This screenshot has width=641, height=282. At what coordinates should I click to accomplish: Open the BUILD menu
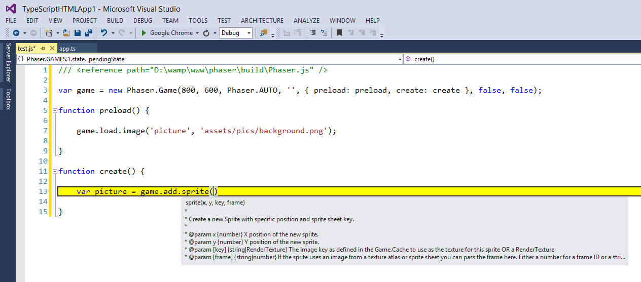(115, 21)
